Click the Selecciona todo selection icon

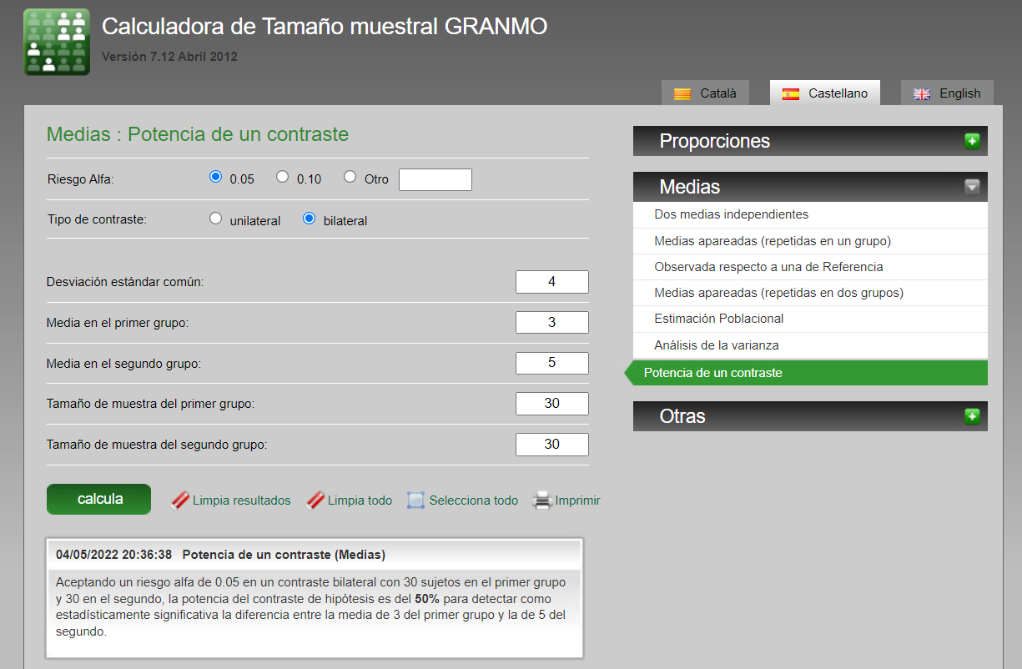[x=415, y=500]
